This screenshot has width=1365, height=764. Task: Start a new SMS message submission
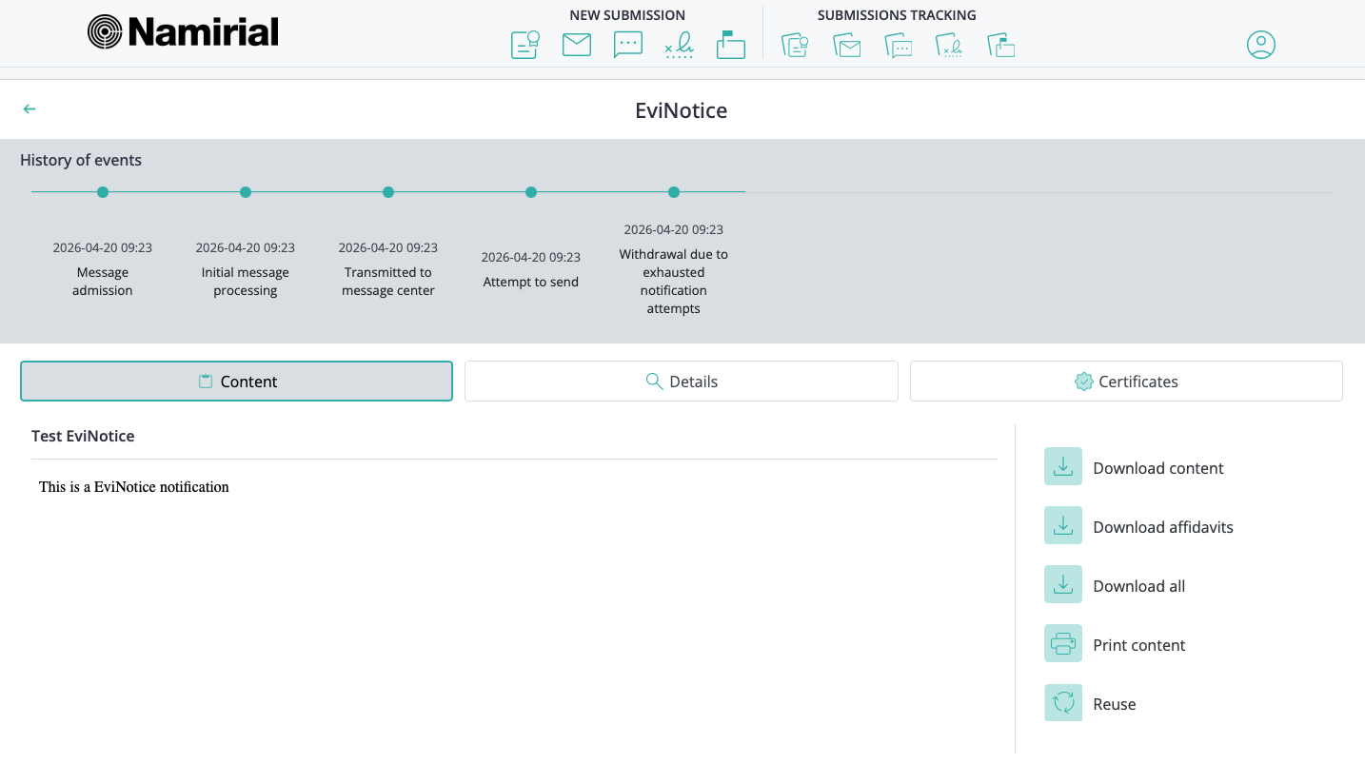628,45
